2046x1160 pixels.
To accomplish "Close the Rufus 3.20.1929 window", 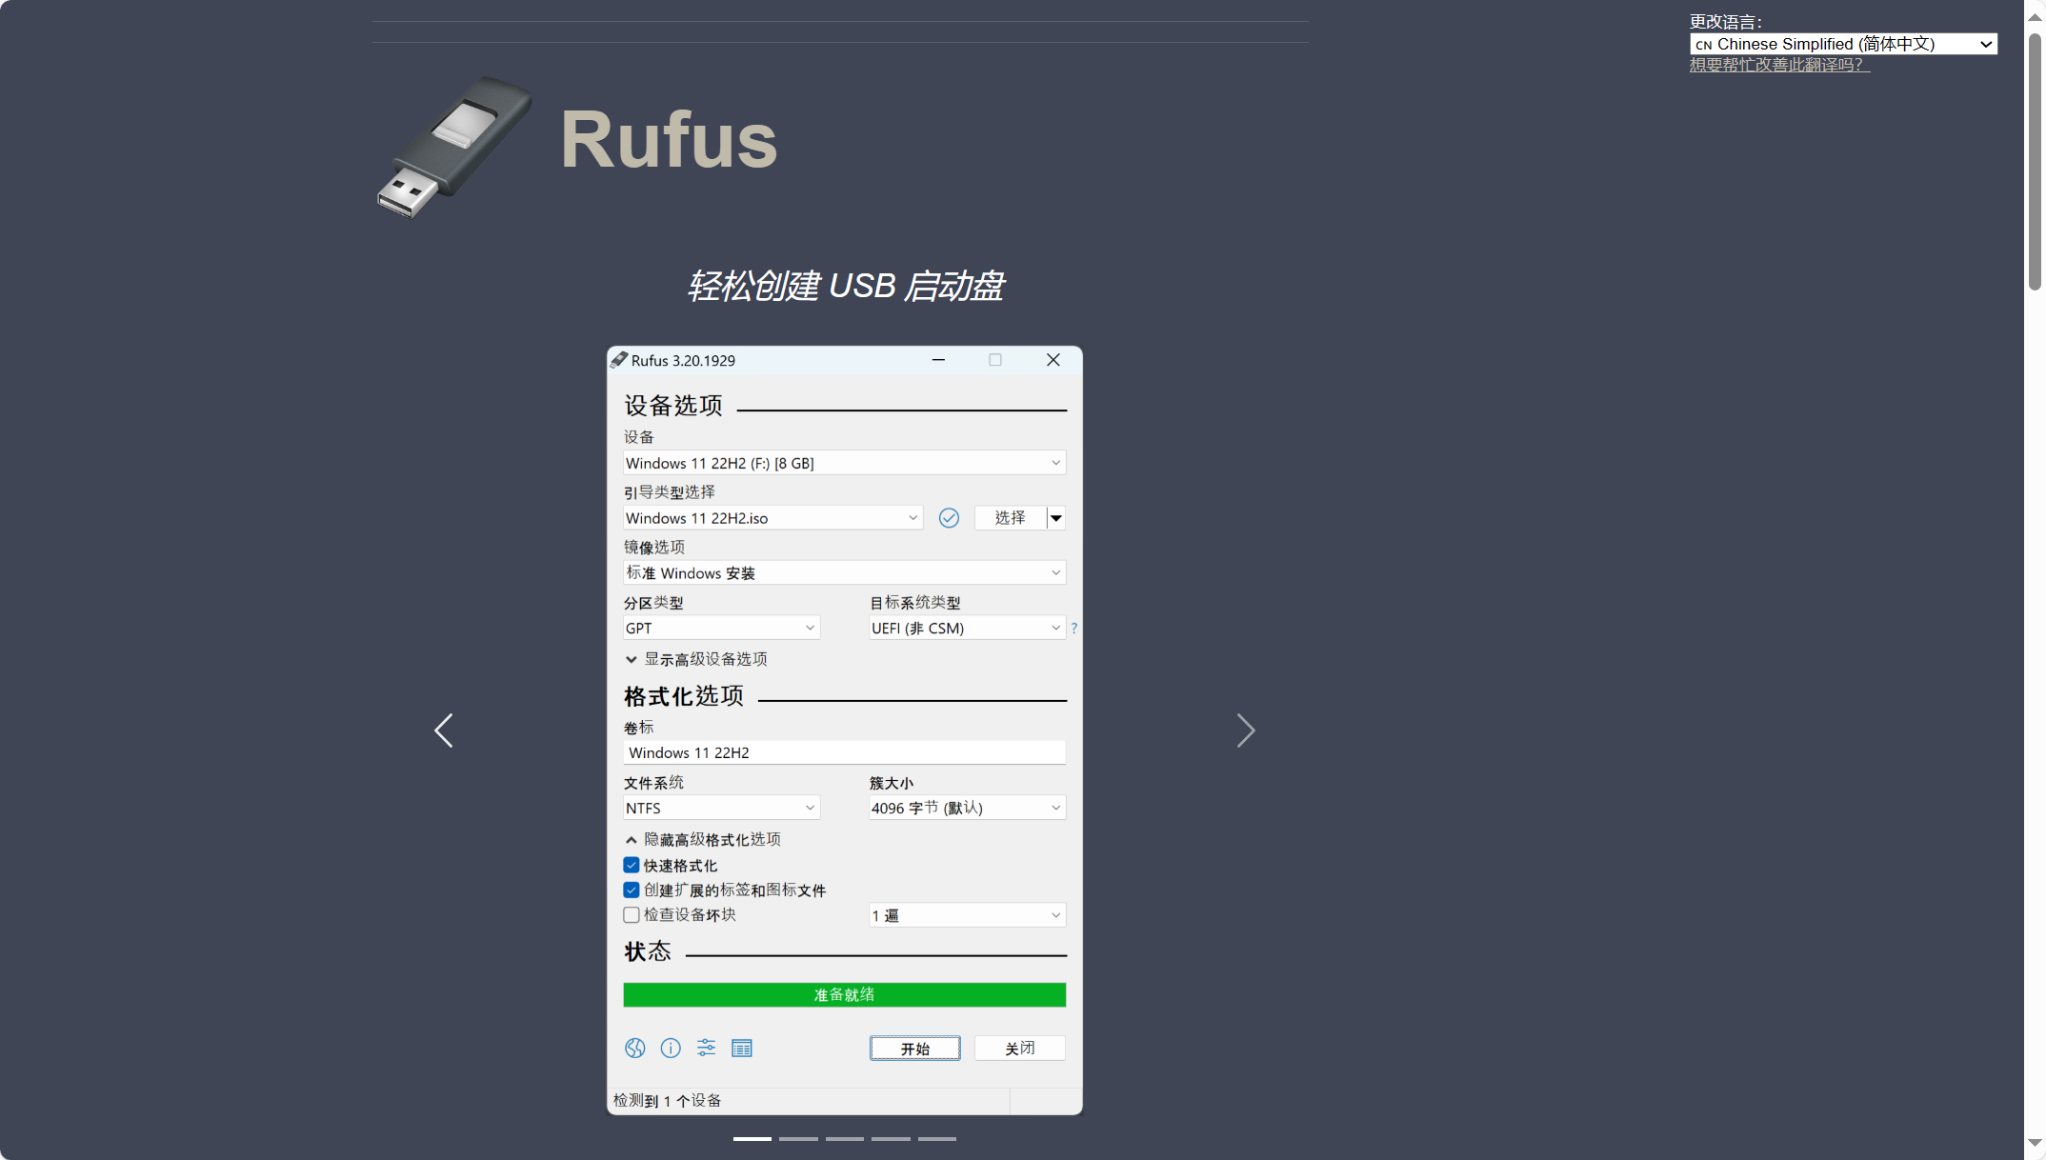I will coord(1053,360).
